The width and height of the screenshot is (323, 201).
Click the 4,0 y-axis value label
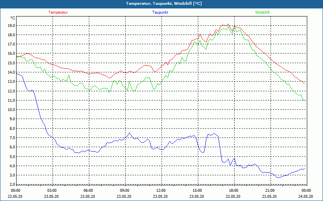coord(11,166)
